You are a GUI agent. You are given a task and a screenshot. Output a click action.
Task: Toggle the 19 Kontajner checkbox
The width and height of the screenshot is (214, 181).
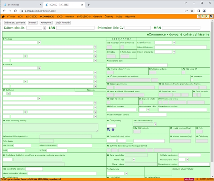(x=192, y=80)
